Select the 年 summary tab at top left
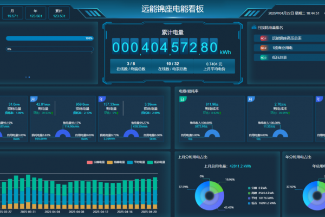Image resolution: width=325 pixels, height=217 pixels. pyautogui.click(x=36, y=13)
